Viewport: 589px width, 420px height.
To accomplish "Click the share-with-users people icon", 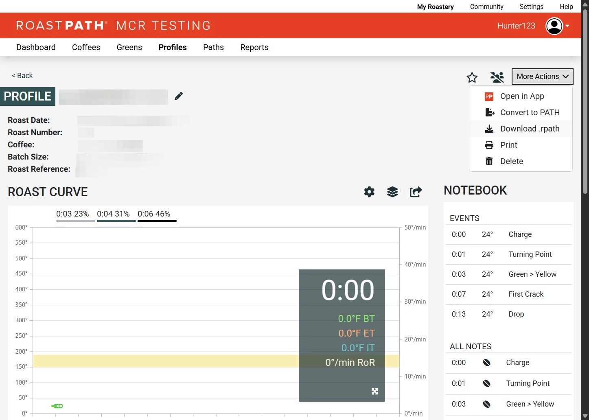I will point(497,77).
